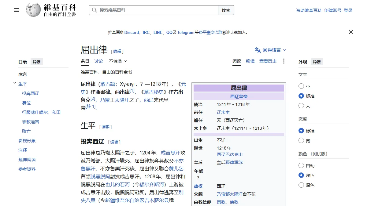Open 政权 label link in infobox
Viewport: 367px width, 206px height.
198,186
